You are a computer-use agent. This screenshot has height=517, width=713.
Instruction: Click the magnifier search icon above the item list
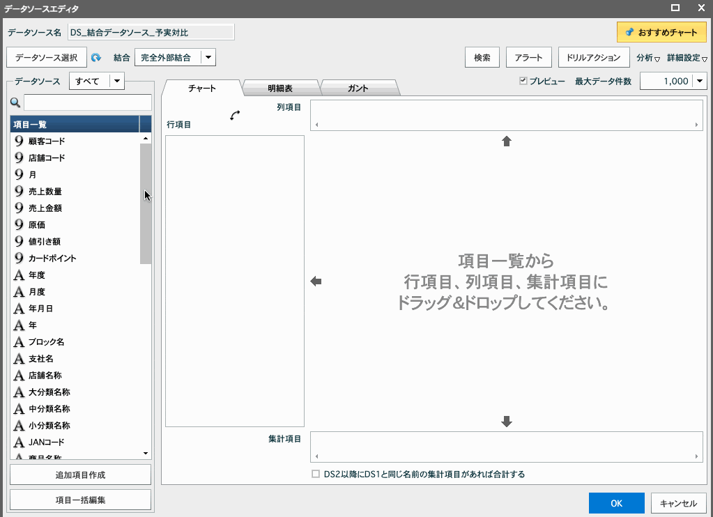15,102
